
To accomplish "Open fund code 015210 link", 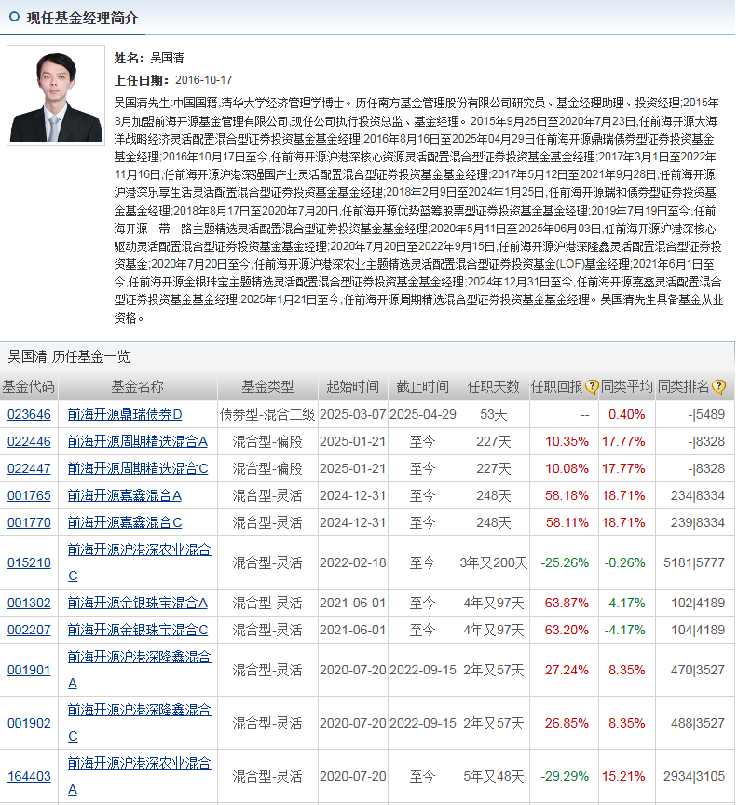I will tap(29, 562).
